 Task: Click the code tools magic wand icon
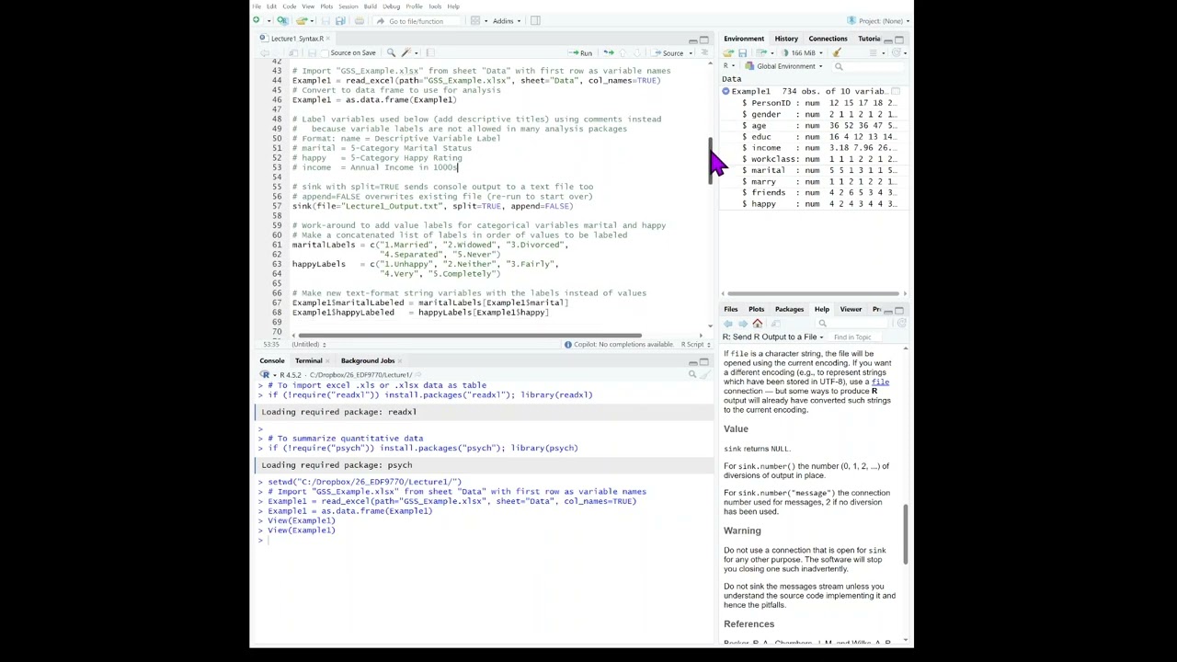tap(406, 52)
